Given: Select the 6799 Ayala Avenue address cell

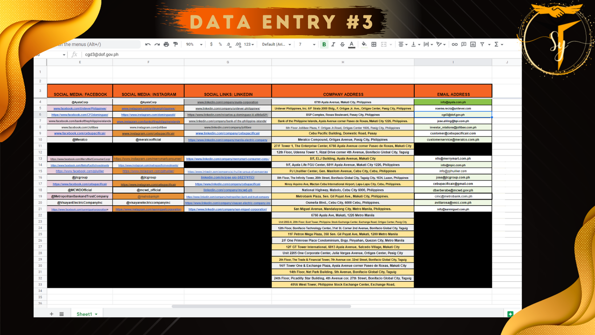Looking at the screenshot, I should tap(343, 102).
